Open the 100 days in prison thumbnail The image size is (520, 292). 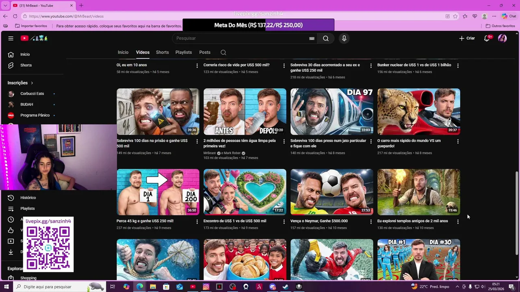[x=158, y=112]
